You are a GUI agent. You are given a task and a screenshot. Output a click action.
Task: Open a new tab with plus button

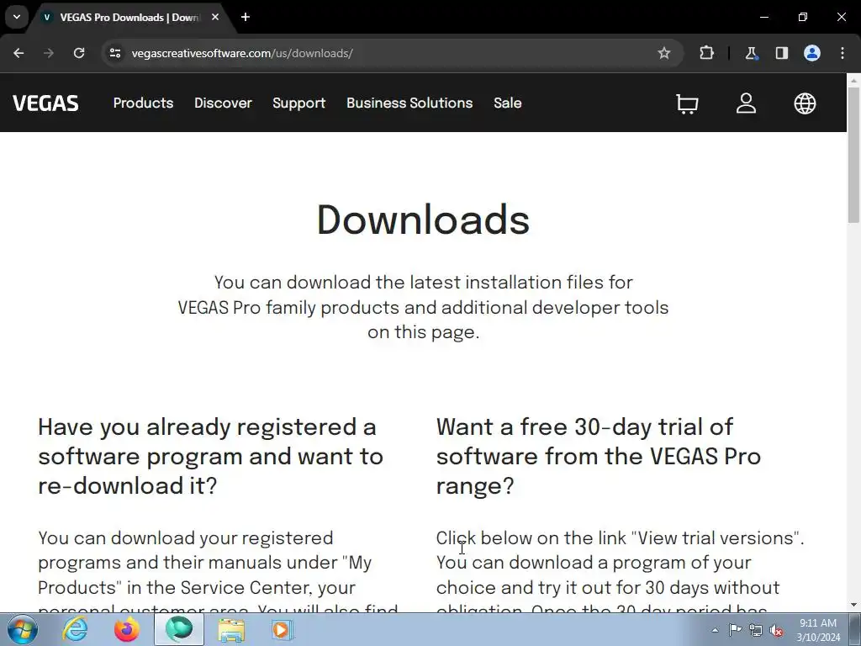(246, 17)
